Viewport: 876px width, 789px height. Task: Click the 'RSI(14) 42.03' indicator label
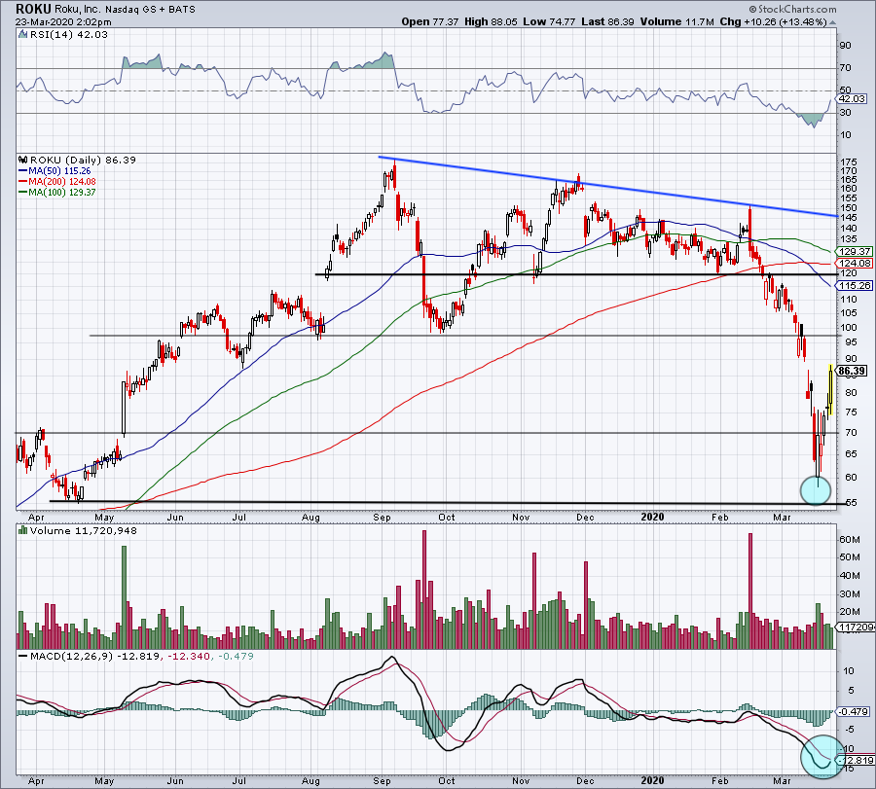(x=69, y=35)
